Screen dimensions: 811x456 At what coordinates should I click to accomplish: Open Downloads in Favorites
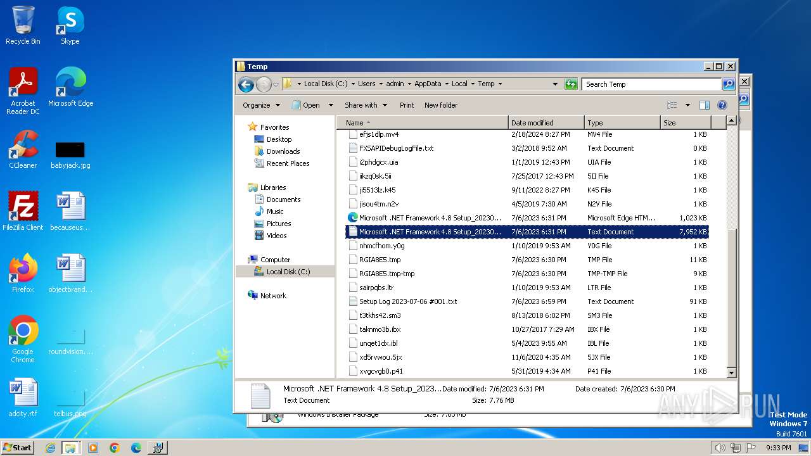tap(283, 151)
